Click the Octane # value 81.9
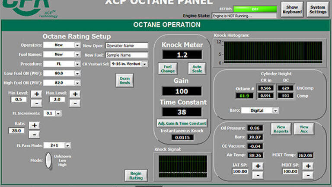The width and height of the screenshot is (332, 187). click(x=244, y=96)
